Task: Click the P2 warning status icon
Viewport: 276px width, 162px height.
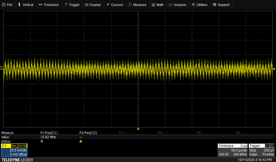Action: pyautogui.click(x=81, y=141)
